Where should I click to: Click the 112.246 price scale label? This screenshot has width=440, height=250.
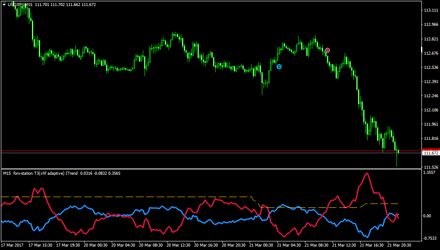pos(431,96)
